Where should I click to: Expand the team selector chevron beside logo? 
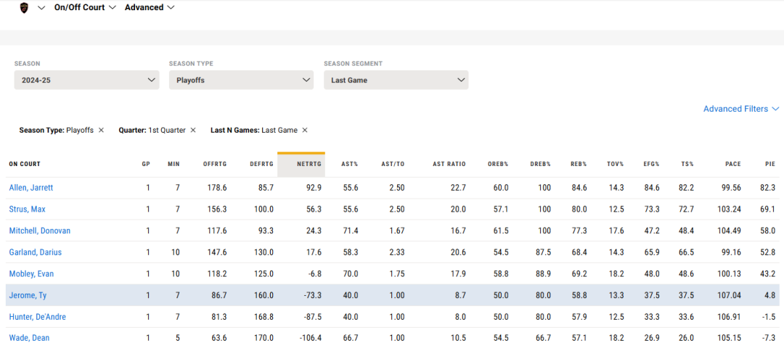(x=41, y=7)
